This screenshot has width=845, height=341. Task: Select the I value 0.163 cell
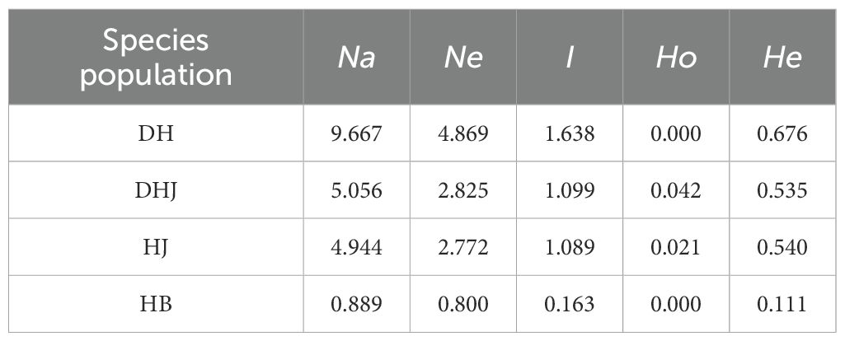[569, 304]
